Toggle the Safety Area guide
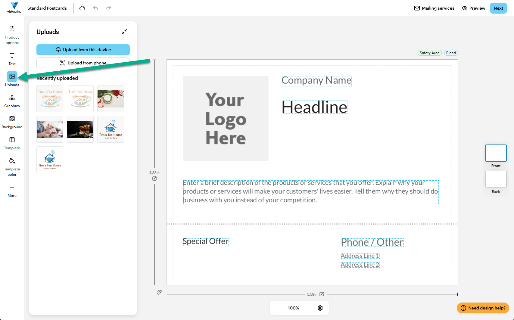Image resolution: width=514 pixels, height=320 pixels. tap(429, 53)
